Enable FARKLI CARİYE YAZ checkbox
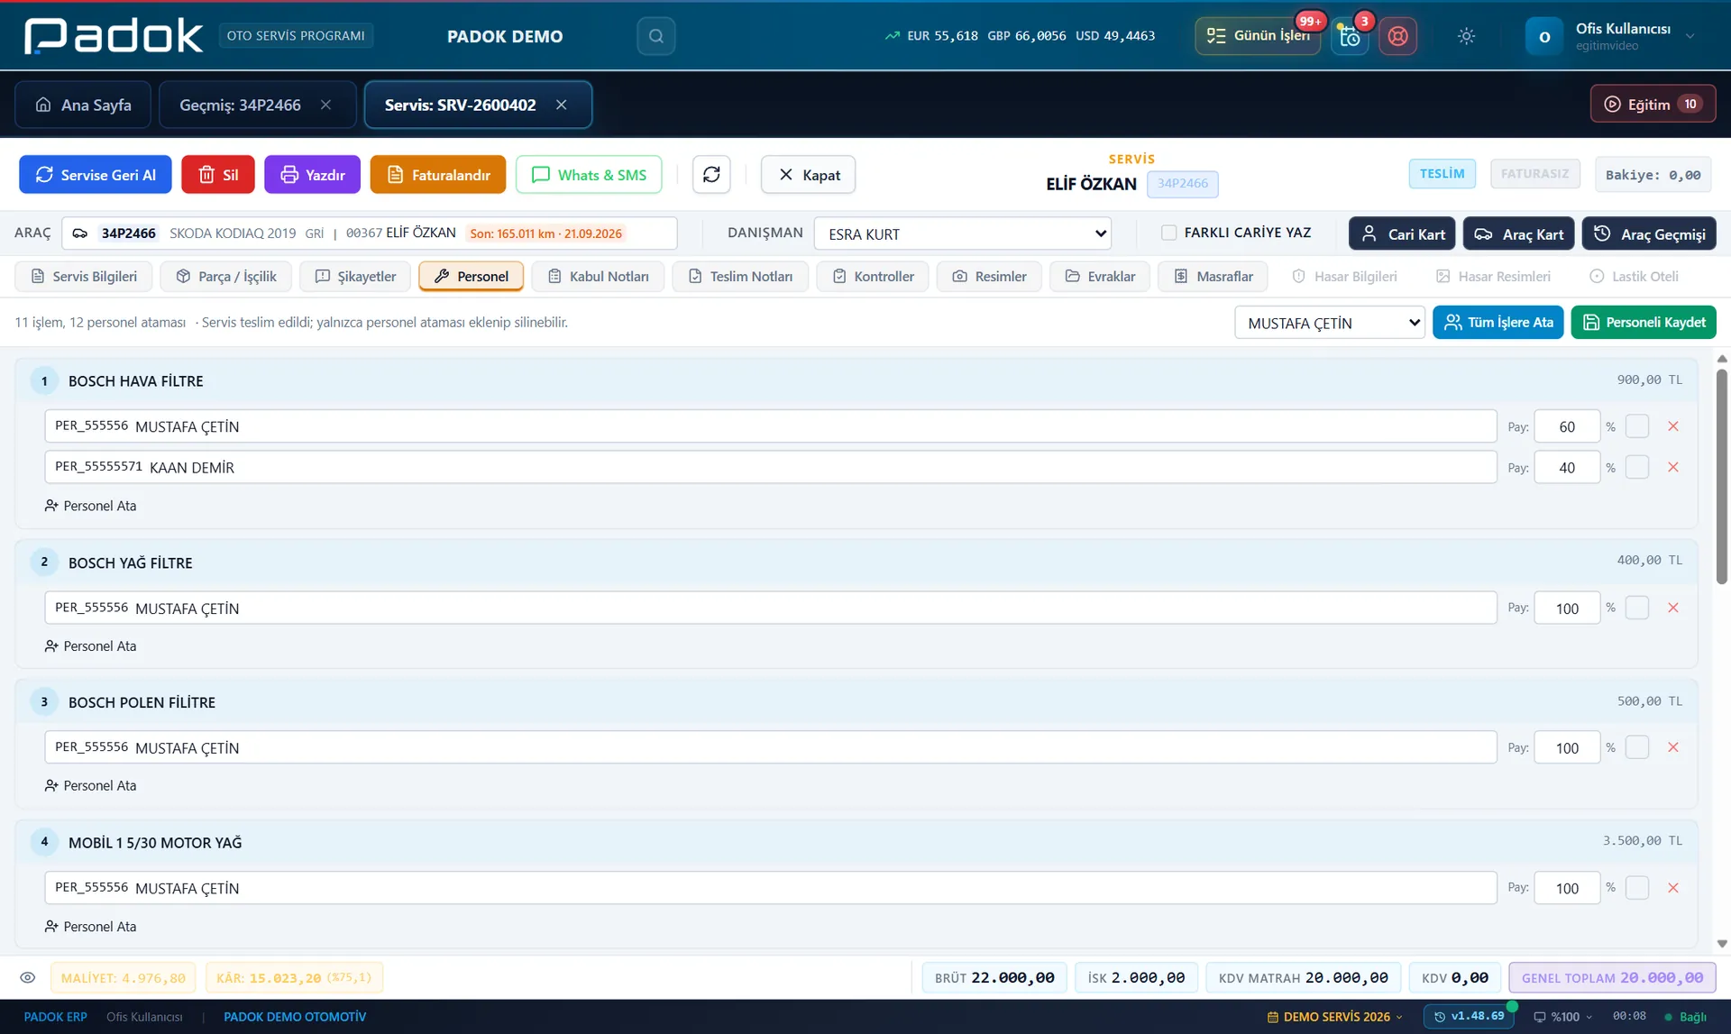Viewport: 1731px width, 1034px height. point(1169,233)
